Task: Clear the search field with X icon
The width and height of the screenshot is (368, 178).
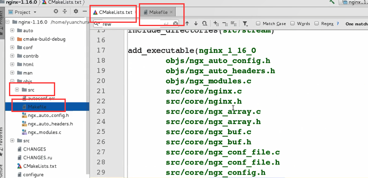Action: click(x=175, y=23)
